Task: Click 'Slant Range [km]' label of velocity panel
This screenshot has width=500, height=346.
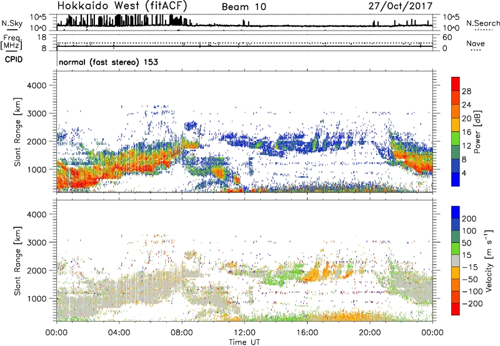Action: (17, 260)
